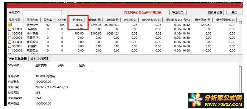The height and width of the screenshot is (109, 247).
Task: Close the evaluation dialog with the X icon
Action: click(241, 6)
